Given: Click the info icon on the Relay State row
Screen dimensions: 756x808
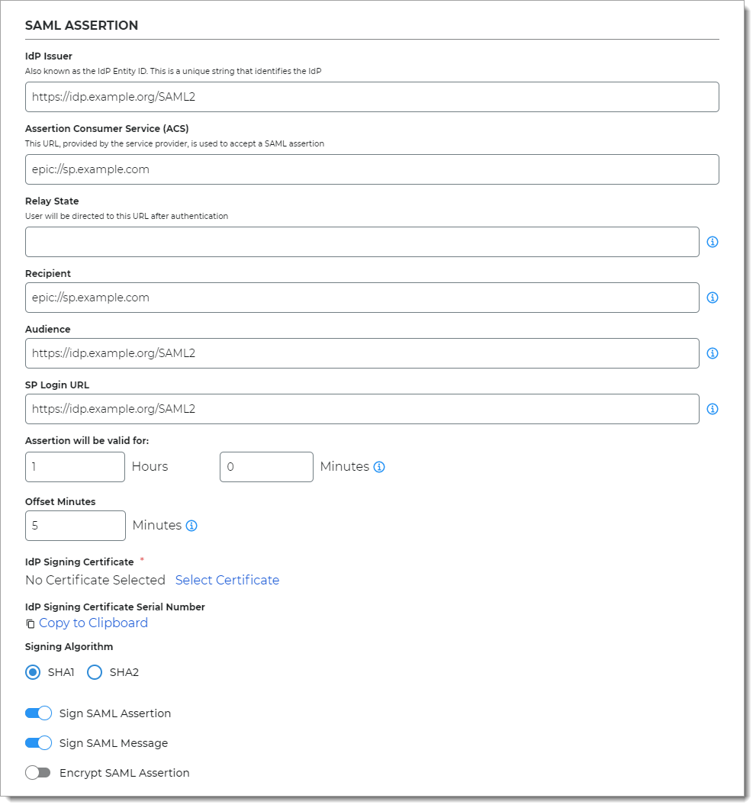Looking at the screenshot, I should [x=713, y=241].
